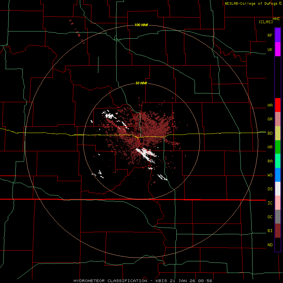Click the 'WS' legend label
Screen dimensions: 283x283
point(270,175)
